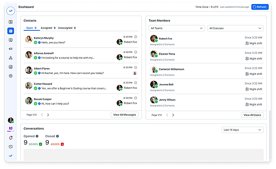Click clock icon in Bessie Cooper row
The image size is (276, 169).
135,98
